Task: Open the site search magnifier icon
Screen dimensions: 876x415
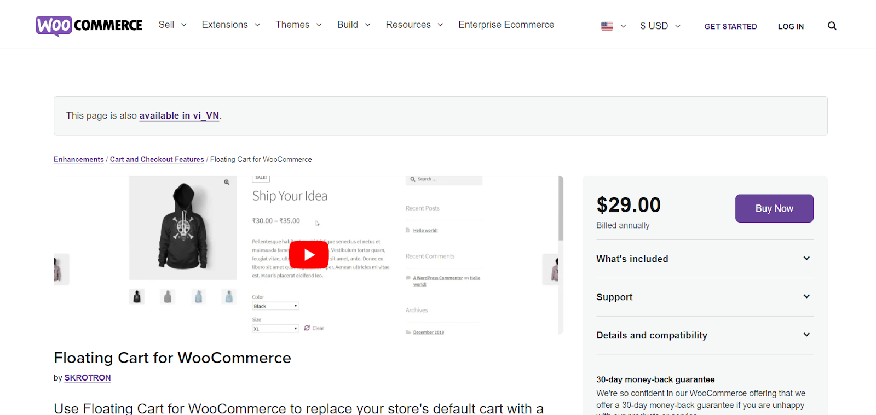Action: pos(832,26)
